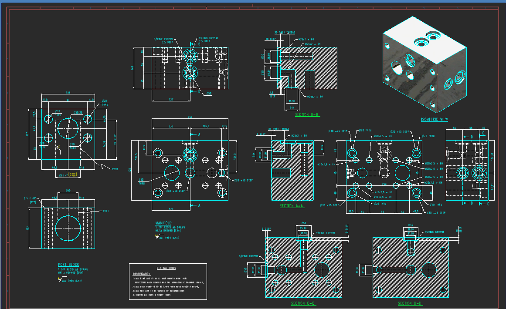This screenshot has width=506, height=309.
Task: Click the 198 width dimension above port block
Action: point(68,93)
